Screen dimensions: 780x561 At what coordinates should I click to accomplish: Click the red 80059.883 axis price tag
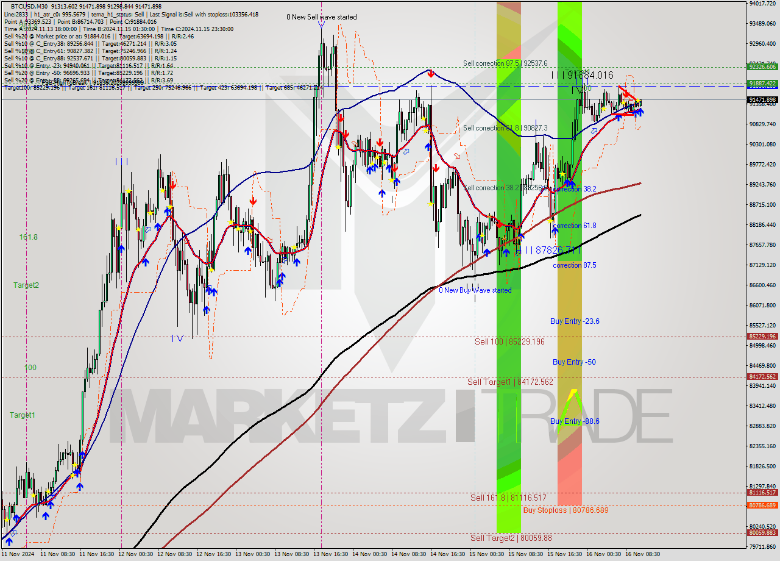point(762,532)
